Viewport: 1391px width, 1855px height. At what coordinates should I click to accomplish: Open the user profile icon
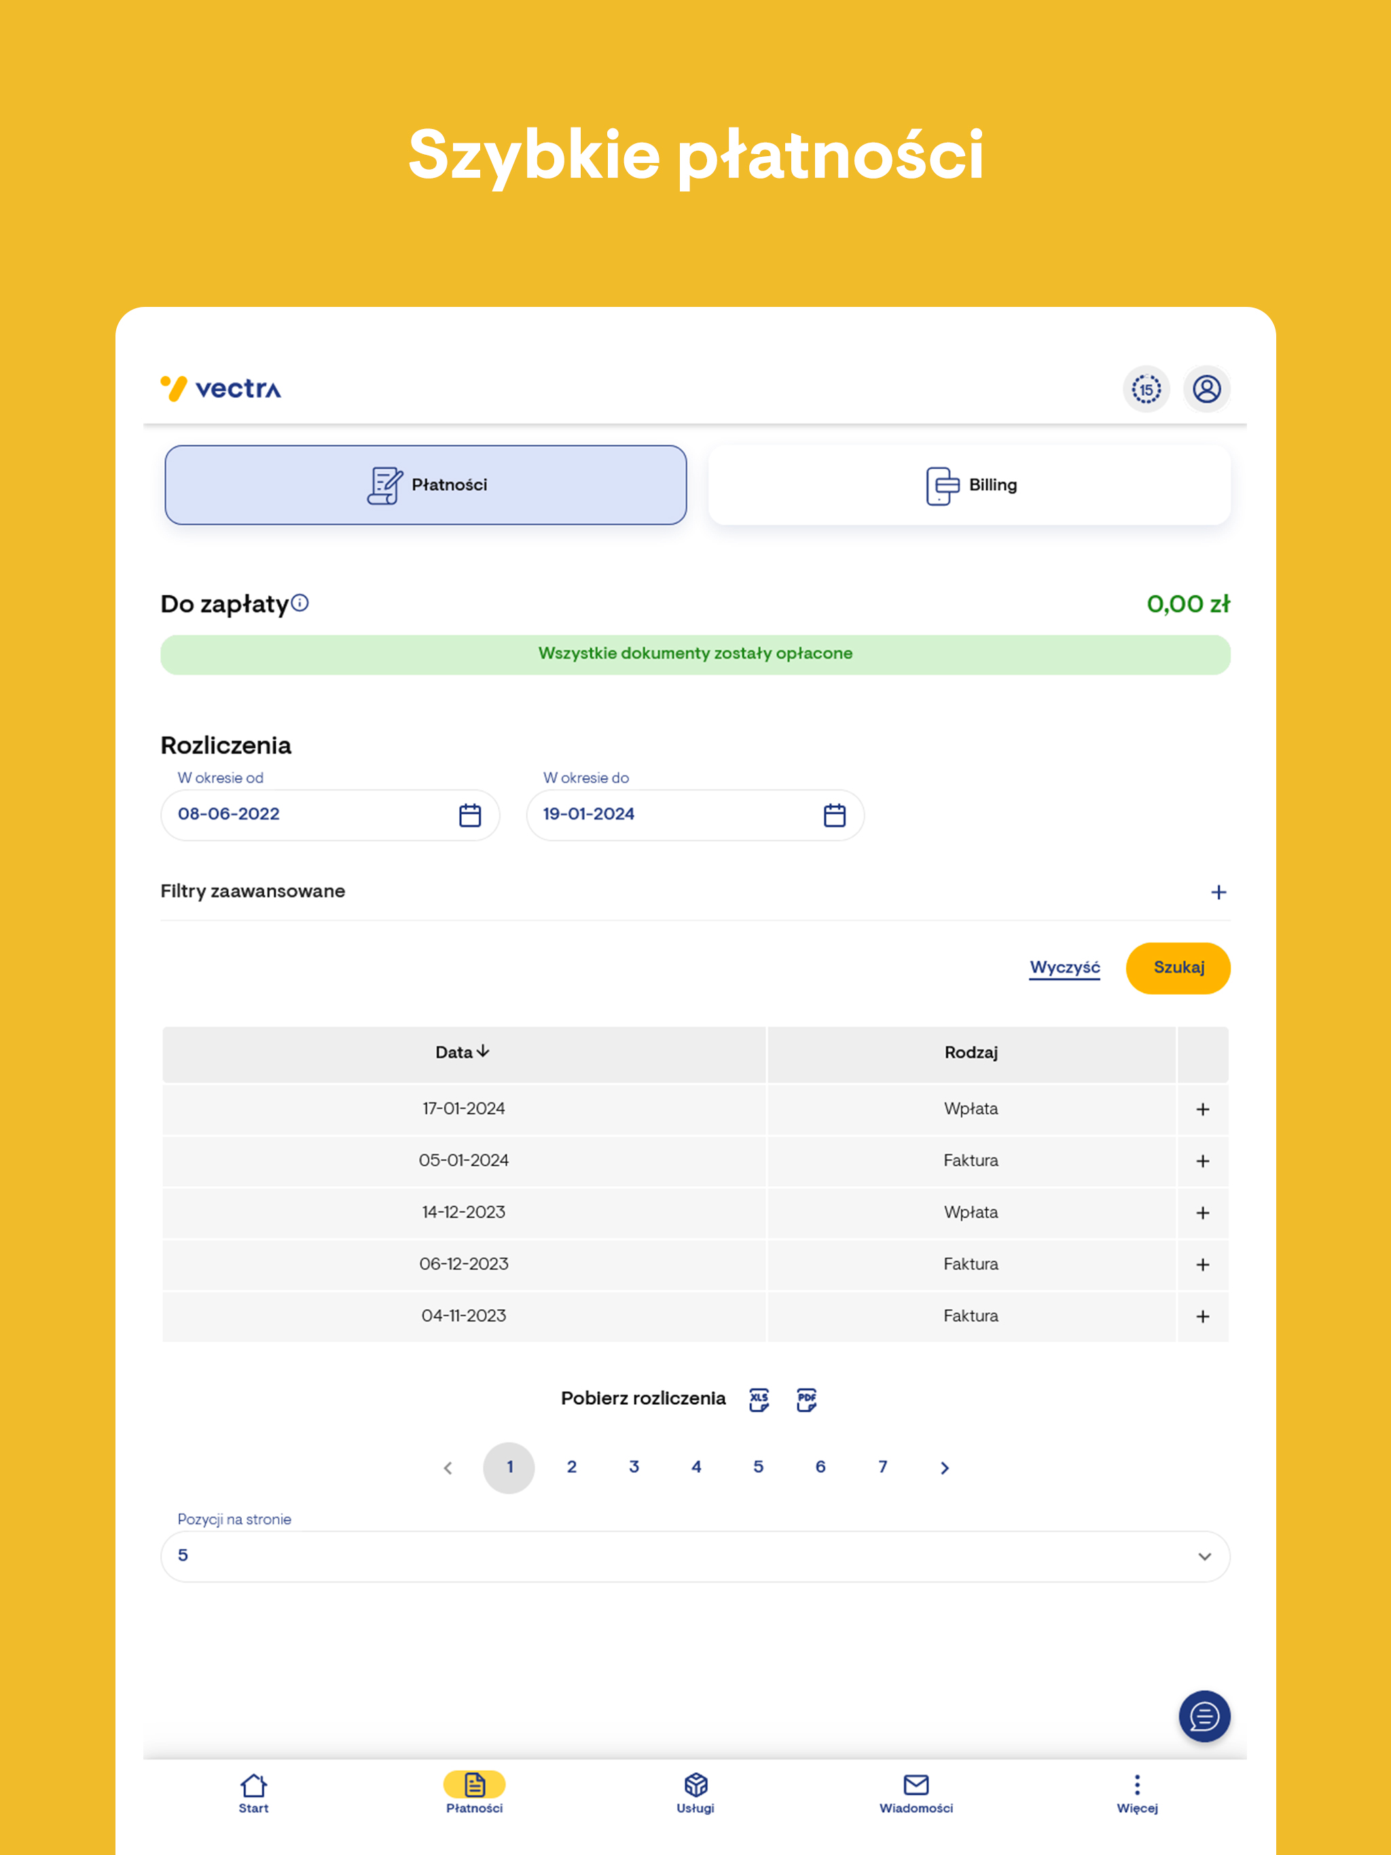tap(1206, 389)
